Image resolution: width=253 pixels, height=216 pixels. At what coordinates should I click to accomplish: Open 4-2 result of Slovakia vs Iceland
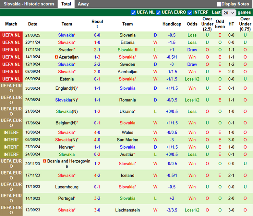[x=97, y=176]
